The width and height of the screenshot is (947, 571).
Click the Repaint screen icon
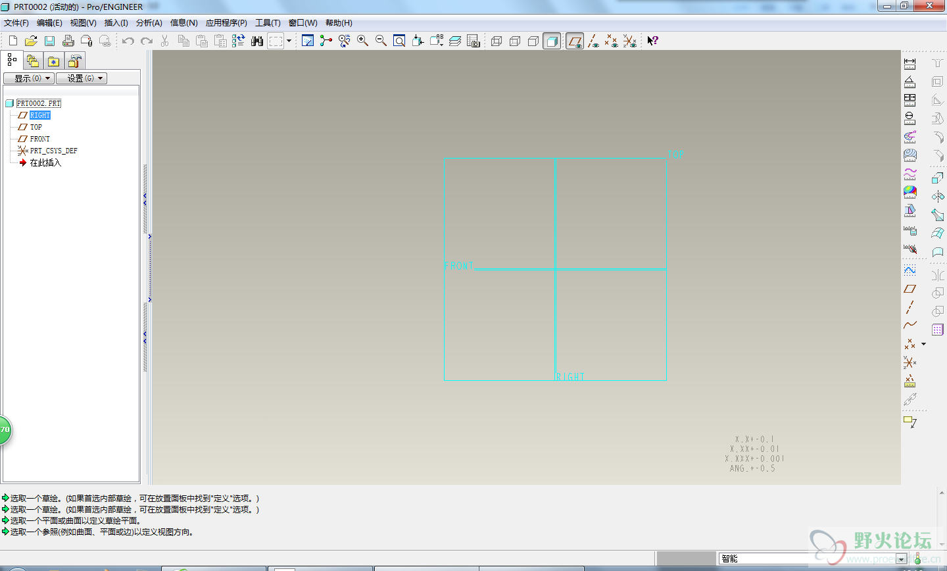[x=308, y=41]
